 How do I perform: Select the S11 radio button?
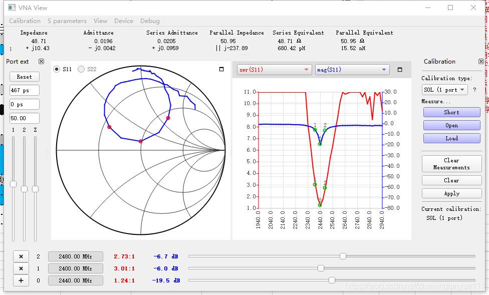pyautogui.click(x=57, y=69)
